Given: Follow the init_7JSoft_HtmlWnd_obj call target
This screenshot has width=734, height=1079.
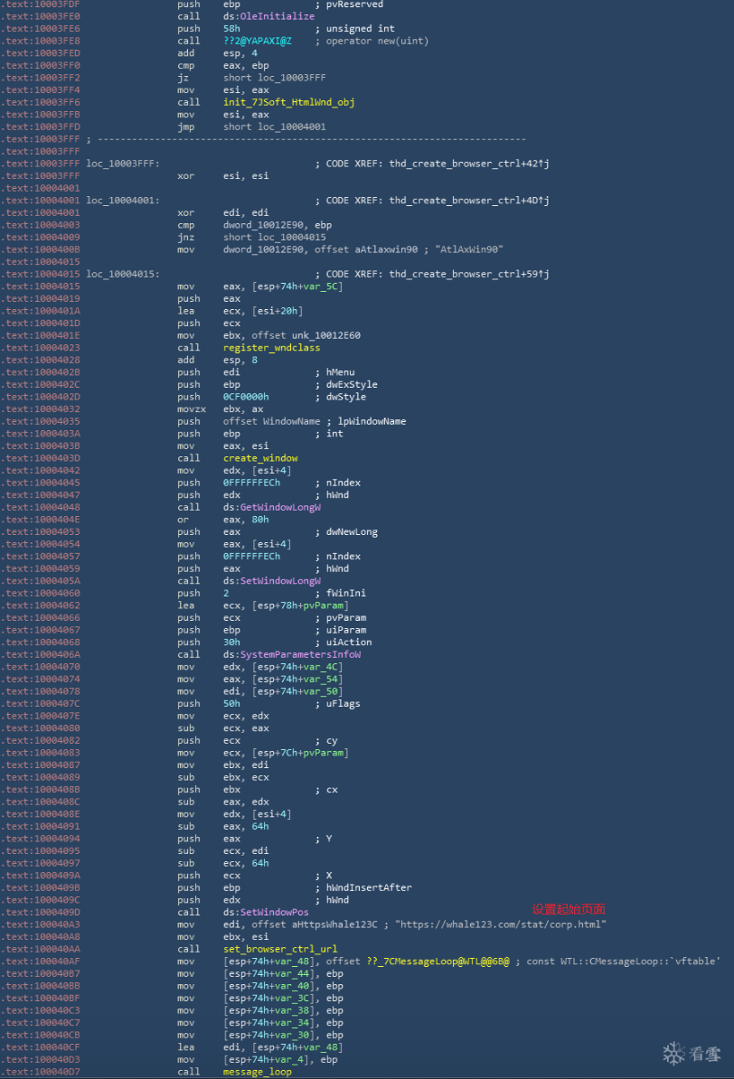Looking at the screenshot, I should pyautogui.click(x=288, y=102).
